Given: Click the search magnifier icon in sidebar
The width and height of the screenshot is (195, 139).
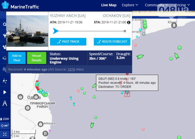Looking at the screenshot, I should [4, 24].
